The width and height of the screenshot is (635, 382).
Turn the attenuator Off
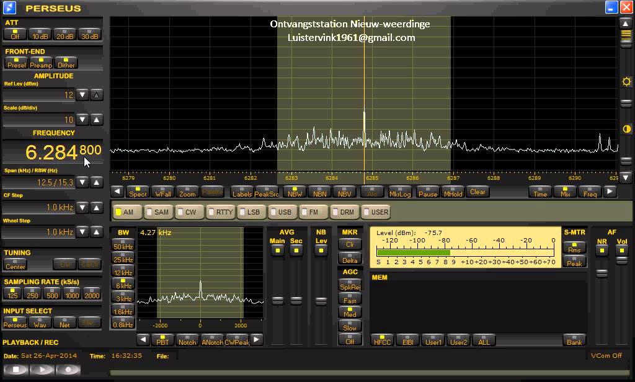tap(15, 34)
